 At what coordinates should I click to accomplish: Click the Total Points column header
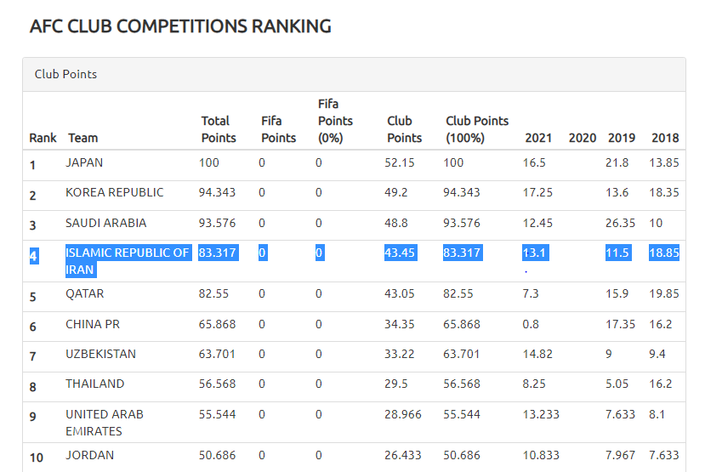tap(219, 129)
